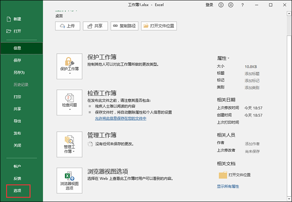Click the 登录 sign-in link
This screenshot has height=202, width=292.
(x=209, y=5)
